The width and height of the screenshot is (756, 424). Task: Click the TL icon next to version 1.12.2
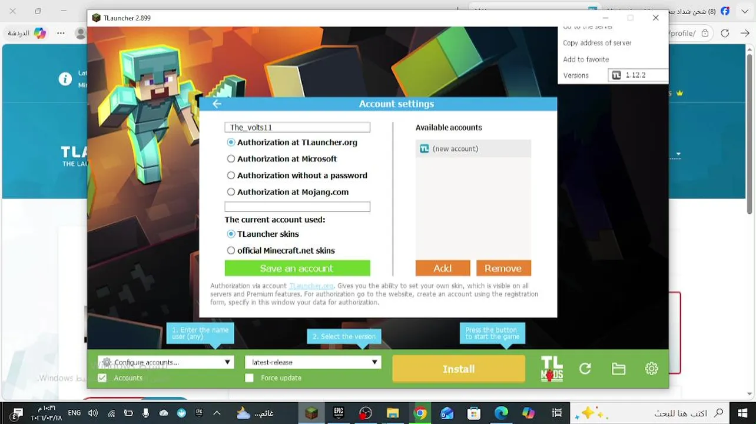click(x=616, y=75)
